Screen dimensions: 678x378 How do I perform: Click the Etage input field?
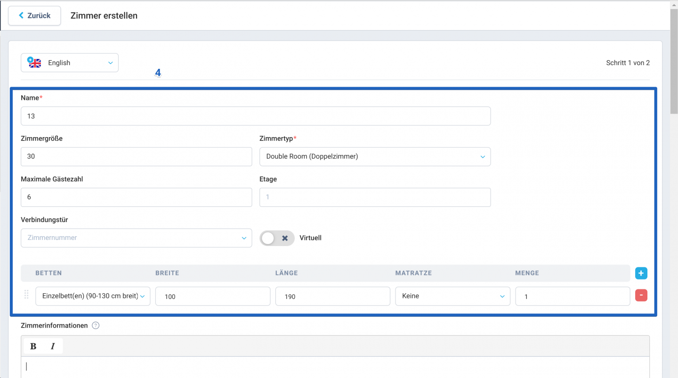tap(375, 197)
